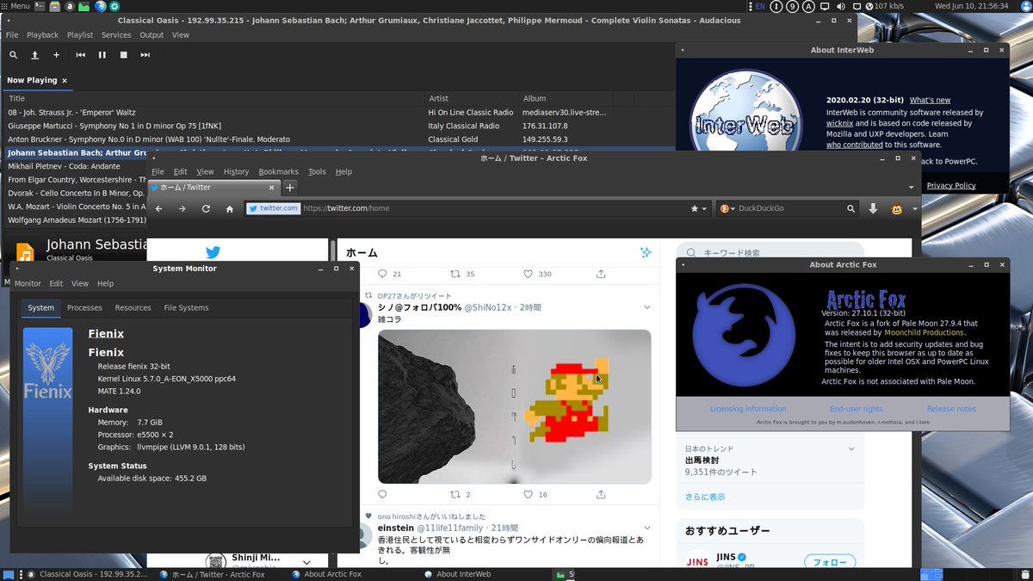Open the Bookmarks menu in Arctic Fox
This screenshot has height=581, width=1033.
pyautogui.click(x=278, y=171)
